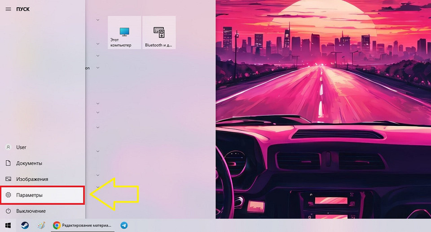Open Telegram from the taskbar
Image resolution: width=431 pixels, height=232 pixels.
[x=124, y=225]
